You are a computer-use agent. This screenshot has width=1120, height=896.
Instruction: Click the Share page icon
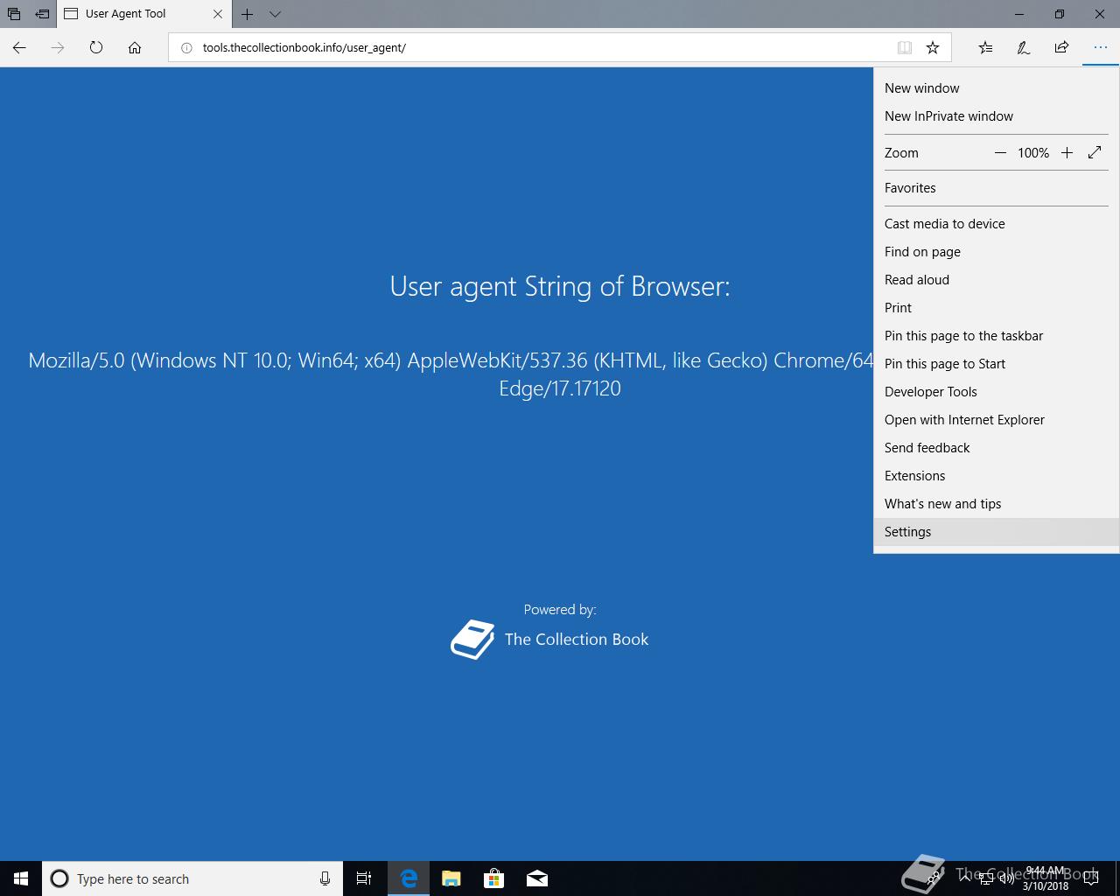pyautogui.click(x=1061, y=47)
